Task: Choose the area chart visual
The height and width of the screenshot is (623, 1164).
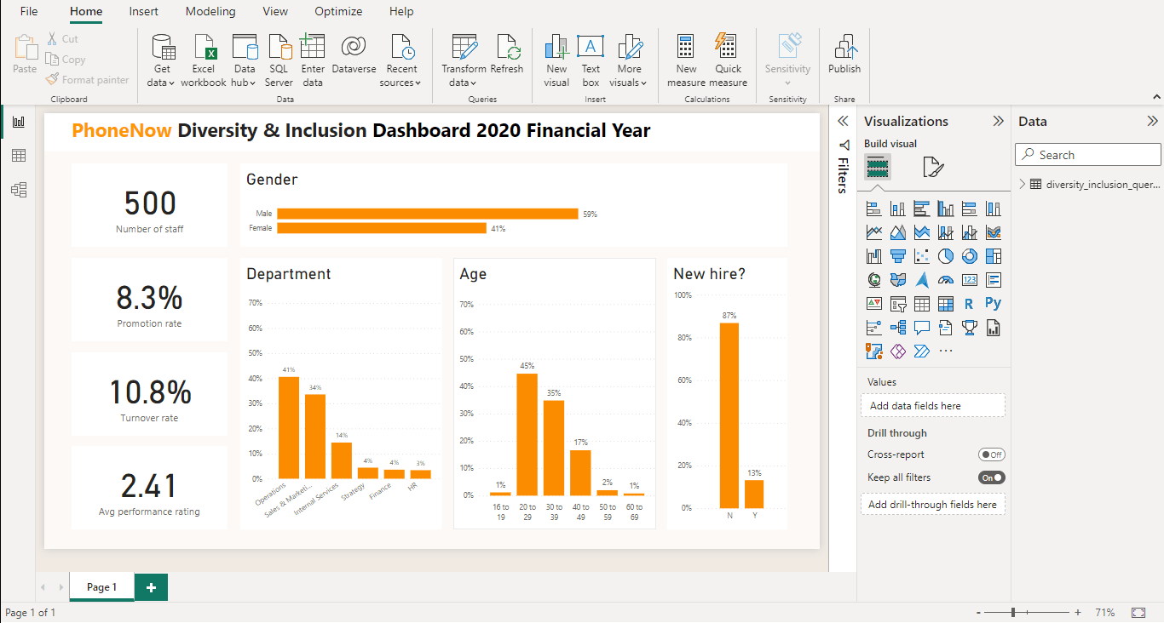Action: [x=897, y=232]
